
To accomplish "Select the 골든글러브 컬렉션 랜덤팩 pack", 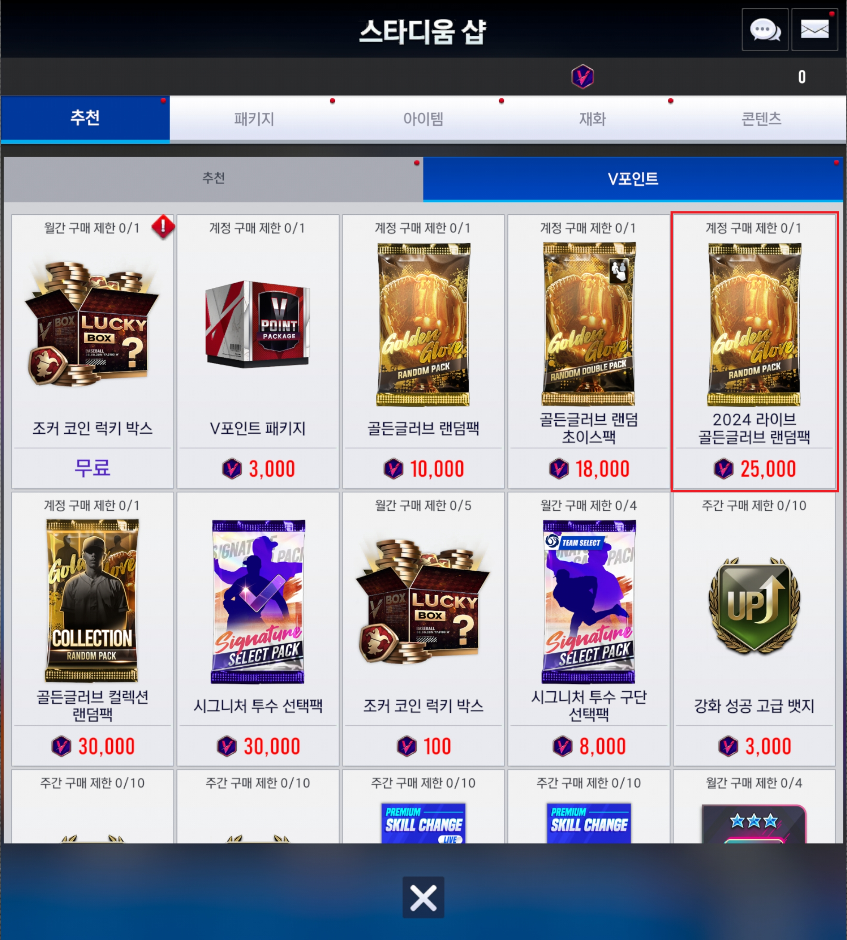I will point(92,601).
